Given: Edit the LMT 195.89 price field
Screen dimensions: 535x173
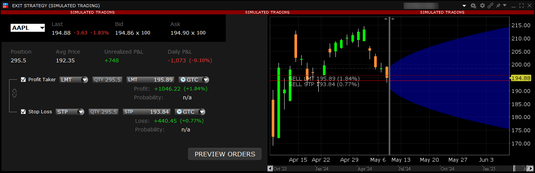Looking at the screenshot, I should [x=151, y=80].
